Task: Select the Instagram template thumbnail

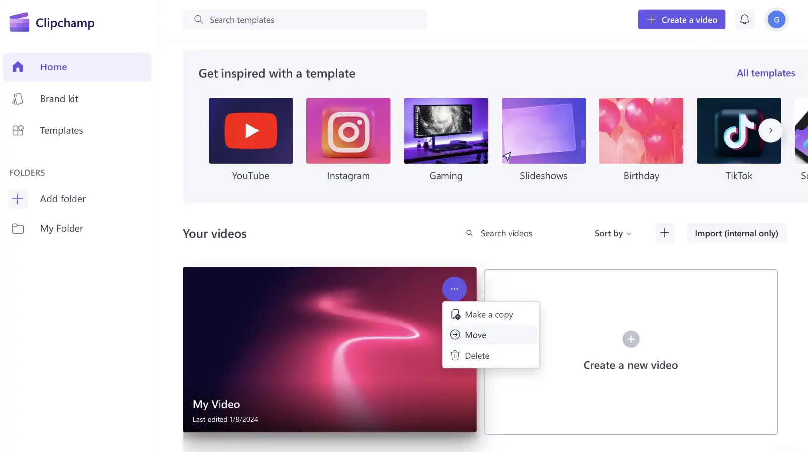Action: 348,130
